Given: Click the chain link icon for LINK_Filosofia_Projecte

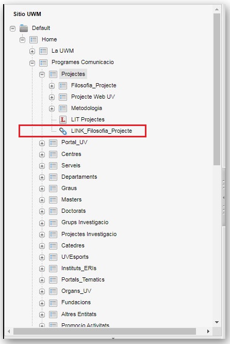Looking at the screenshot, I should (x=63, y=131).
